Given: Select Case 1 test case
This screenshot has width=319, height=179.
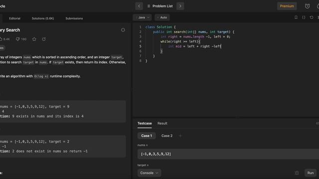Looking at the screenshot, I should coord(147,136).
